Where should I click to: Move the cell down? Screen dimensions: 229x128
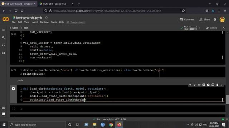195,85
